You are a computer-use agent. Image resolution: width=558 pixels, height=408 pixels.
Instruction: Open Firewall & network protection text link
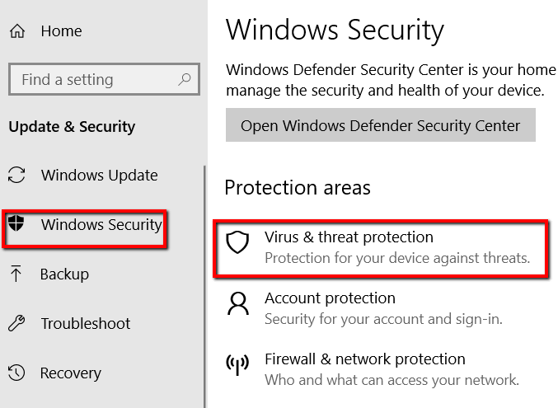coord(364,359)
